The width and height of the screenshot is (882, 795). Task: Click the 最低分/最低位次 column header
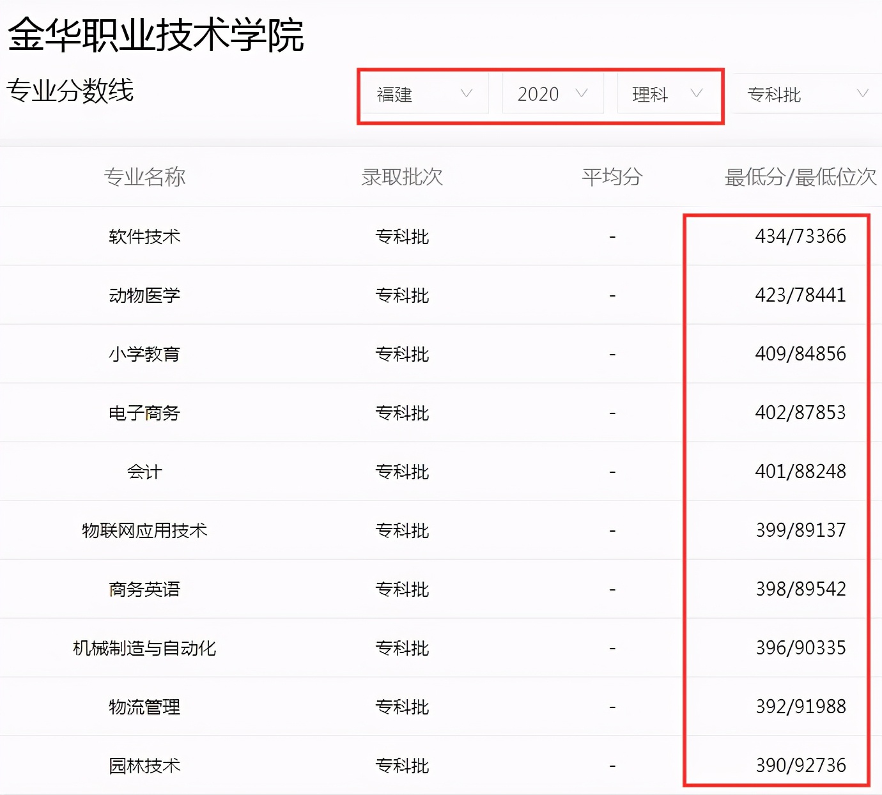pyautogui.click(x=801, y=177)
